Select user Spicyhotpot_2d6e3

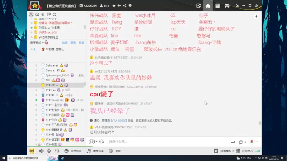coord(57,75)
